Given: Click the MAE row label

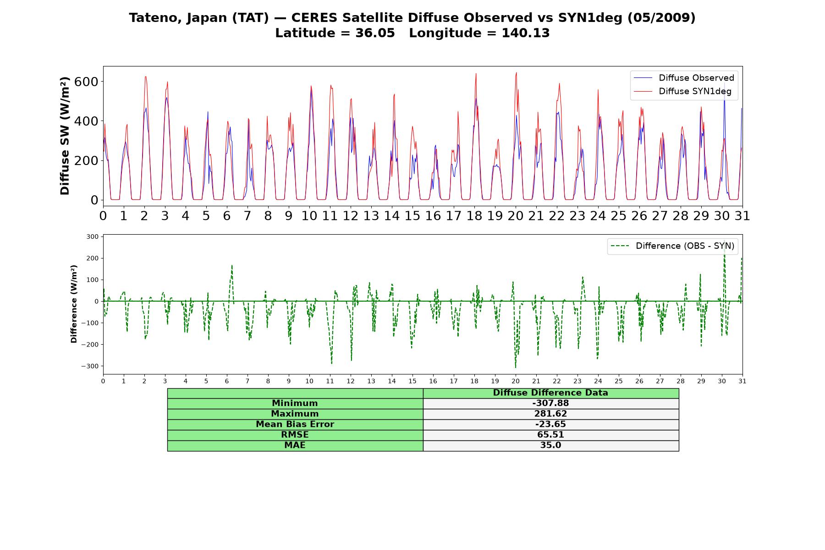Looking at the screenshot, I should tap(295, 445).
